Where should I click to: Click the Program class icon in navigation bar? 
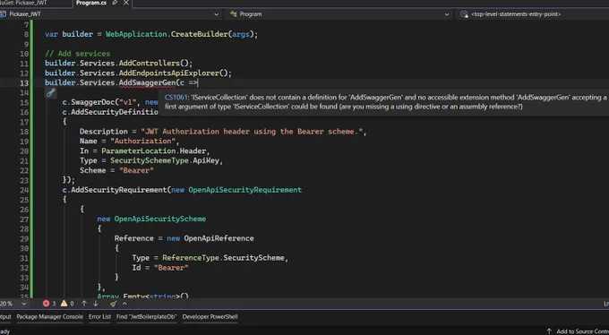click(234, 14)
